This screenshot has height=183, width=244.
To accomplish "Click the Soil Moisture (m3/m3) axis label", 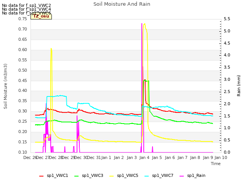I will pos(5,86).
